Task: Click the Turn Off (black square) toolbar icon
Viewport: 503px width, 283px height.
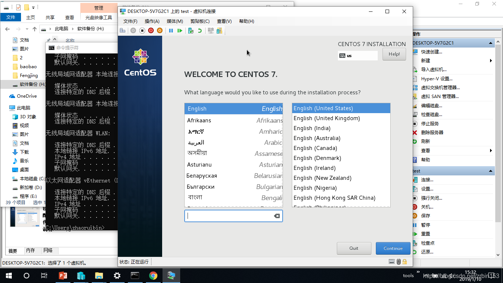Action: (x=142, y=31)
